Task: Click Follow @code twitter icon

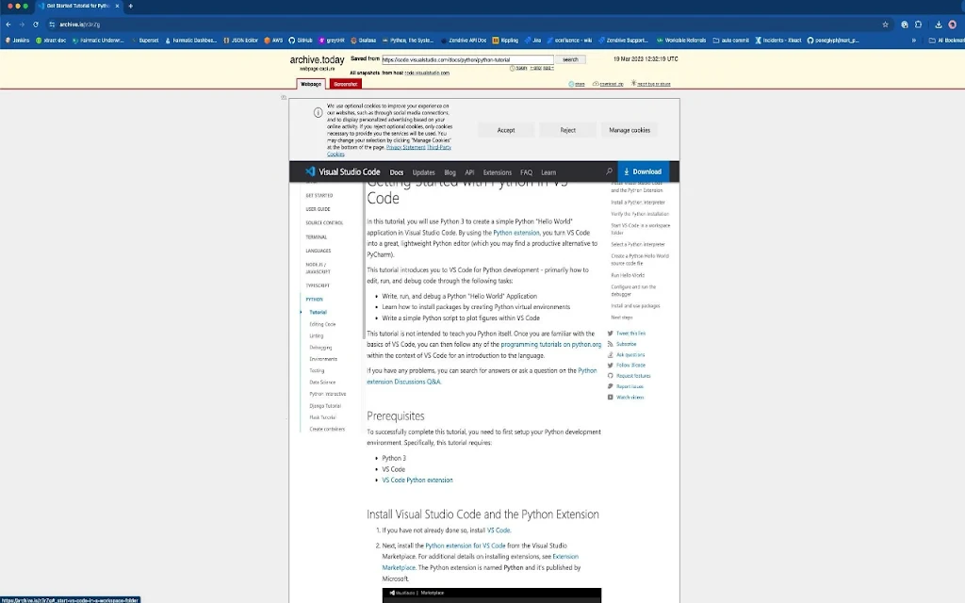Action: tap(611, 366)
